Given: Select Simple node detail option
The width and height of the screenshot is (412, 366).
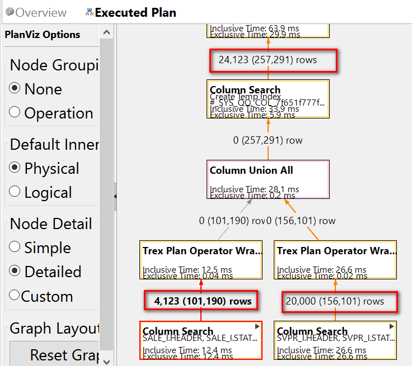Looking at the screenshot, I should [x=15, y=246].
